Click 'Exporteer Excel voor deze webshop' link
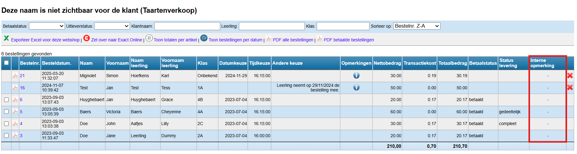Image resolution: width=577 pixels, height=154 pixels. pos(45,40)
